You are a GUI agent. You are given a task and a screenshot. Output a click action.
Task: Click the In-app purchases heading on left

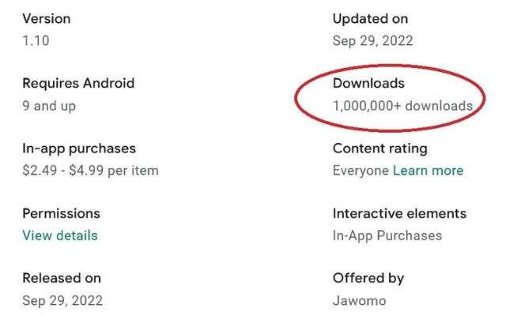79,149
